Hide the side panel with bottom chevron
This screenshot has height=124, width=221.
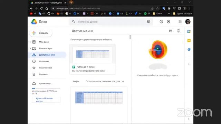[189, 119]
